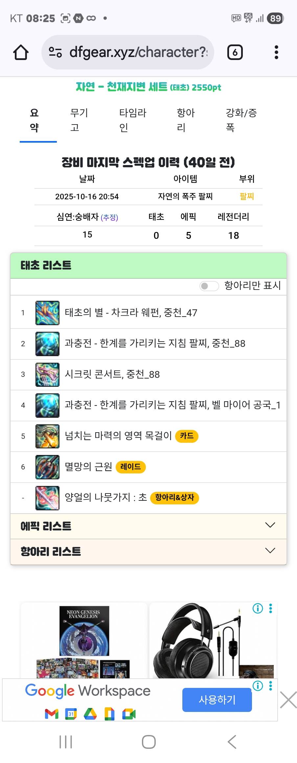297x763 pixels.
Task: Tap the 멸망의 근원 item icon
Action: [x=47, y=467]
